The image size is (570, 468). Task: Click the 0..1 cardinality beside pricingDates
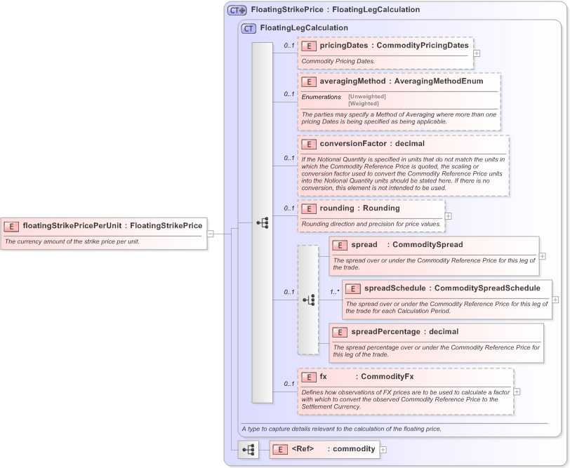click(x=289, y=46)
